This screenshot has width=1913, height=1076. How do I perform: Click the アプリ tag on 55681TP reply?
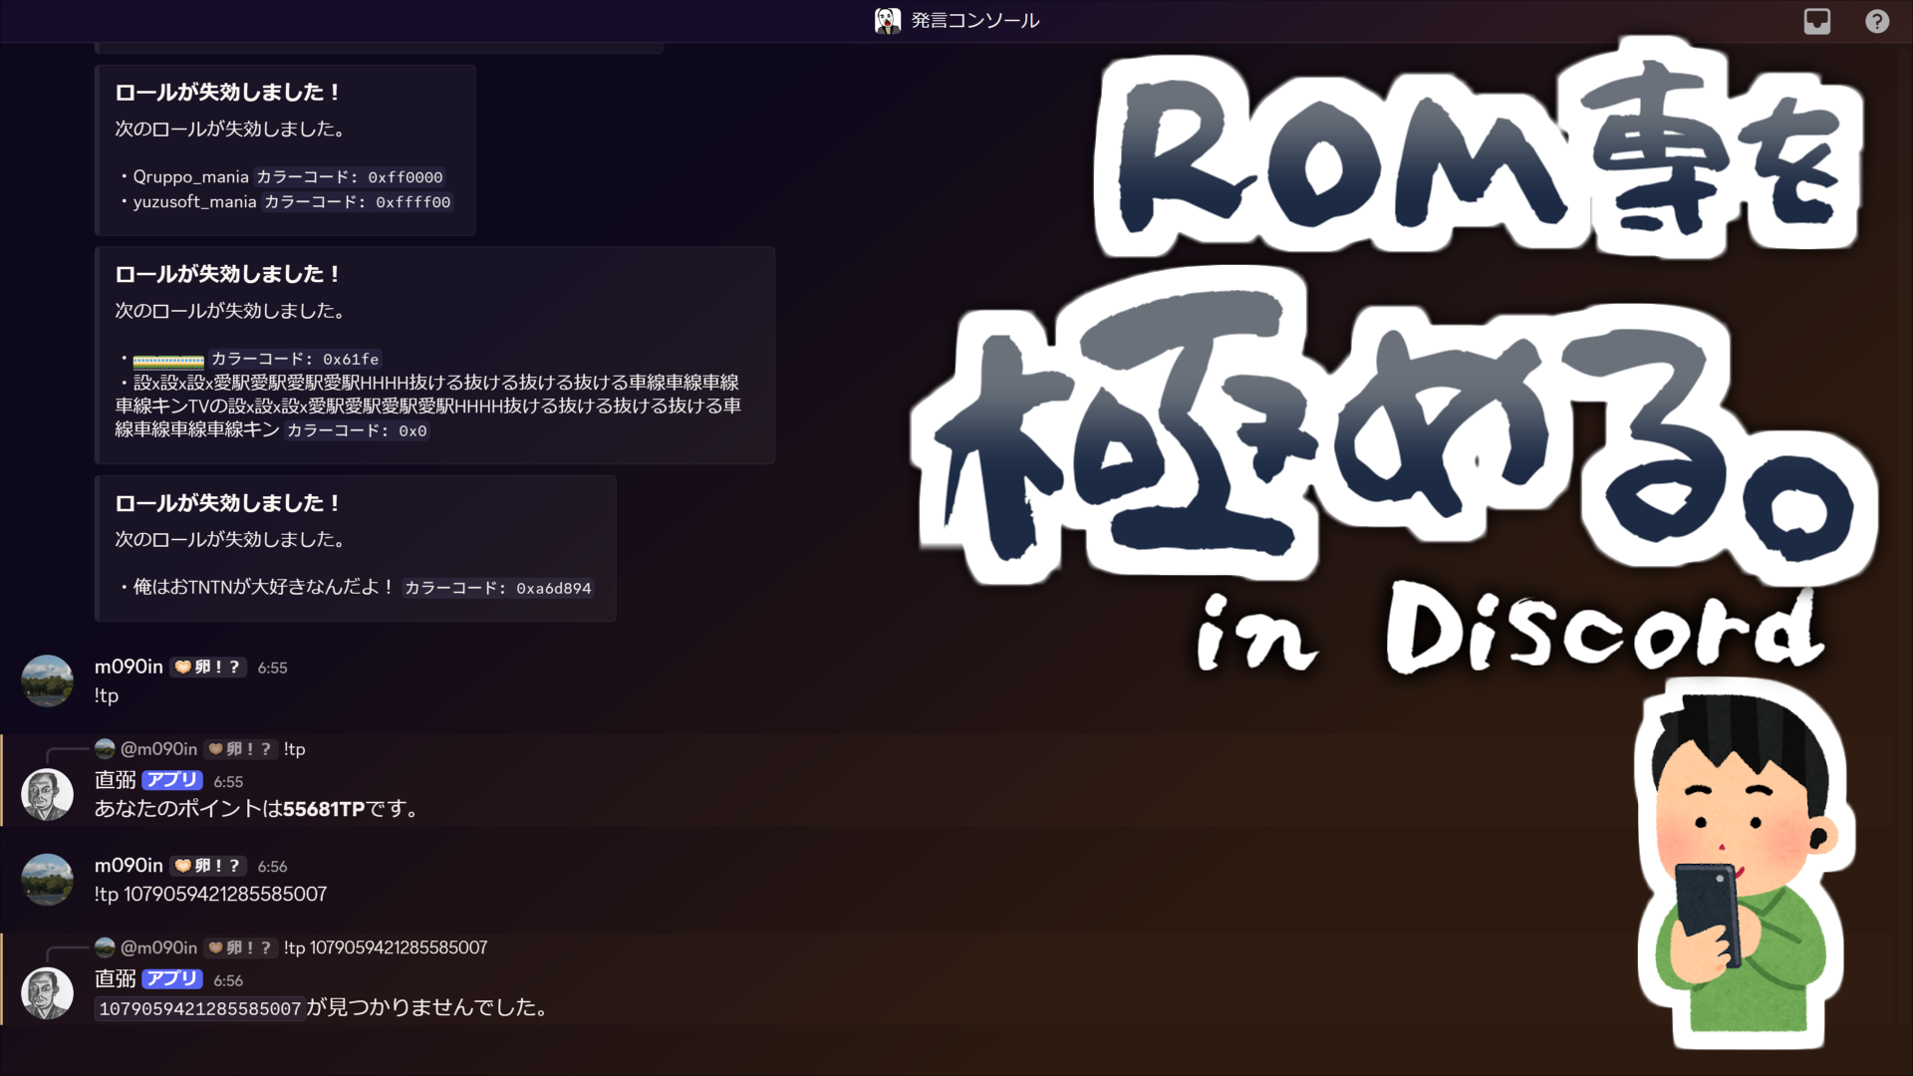[171, 781]
